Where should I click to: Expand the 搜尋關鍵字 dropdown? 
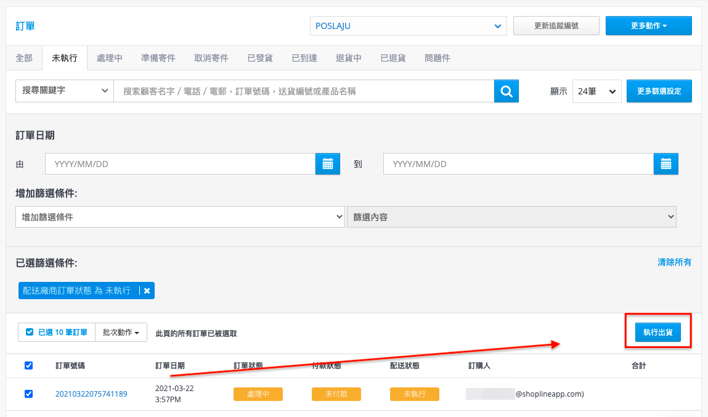pos(65,91)
